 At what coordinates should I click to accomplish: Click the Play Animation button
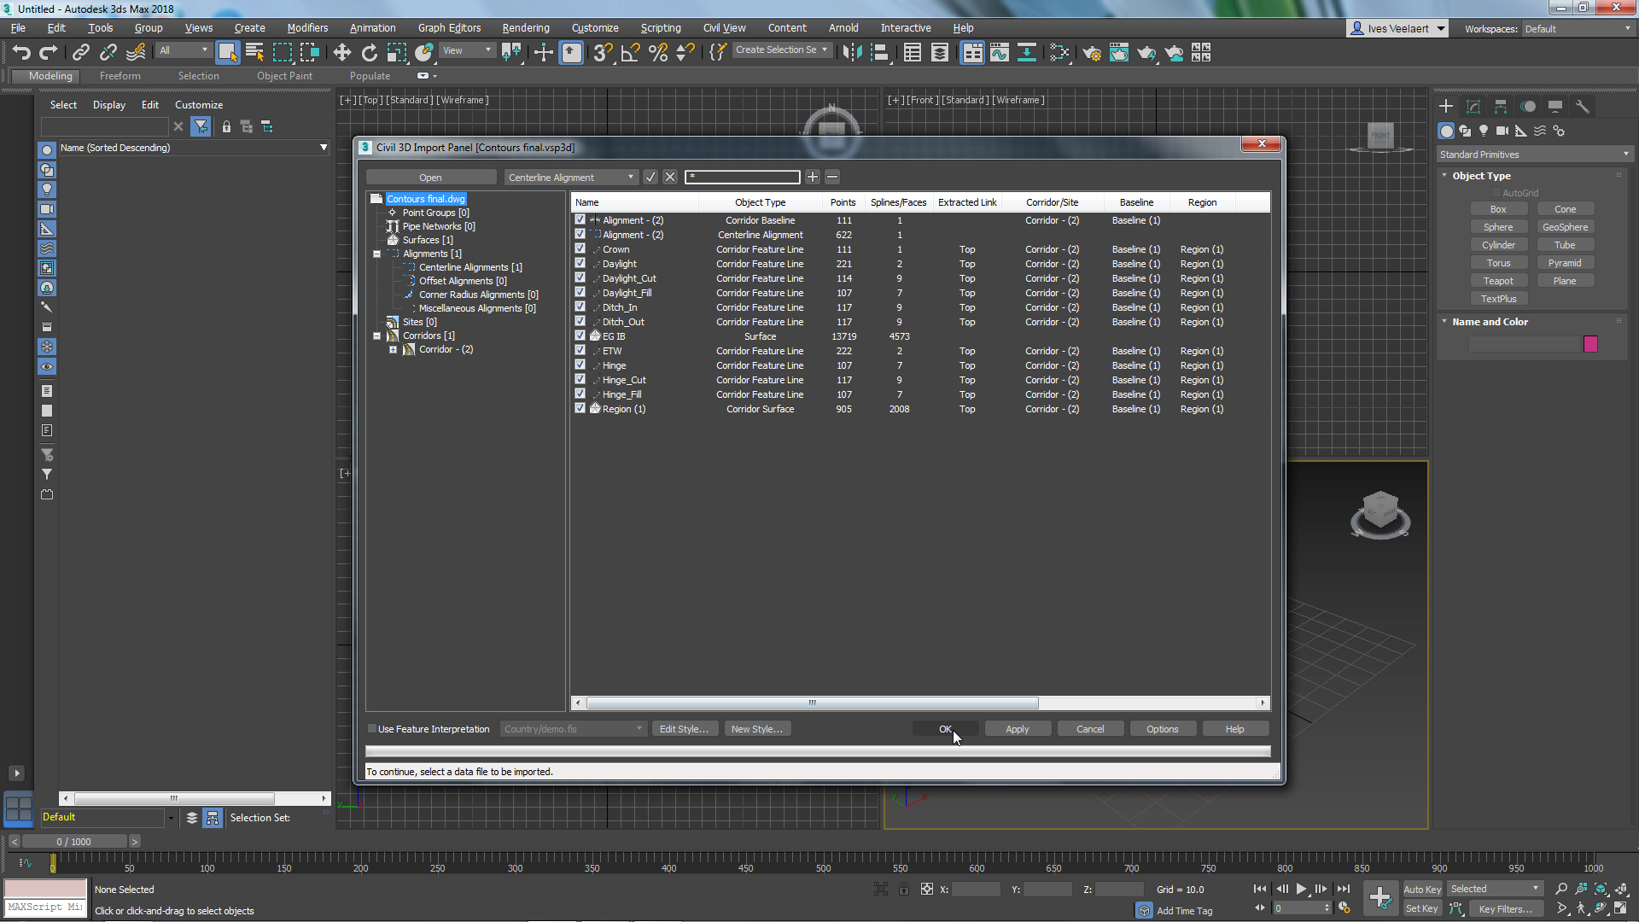1301,889
